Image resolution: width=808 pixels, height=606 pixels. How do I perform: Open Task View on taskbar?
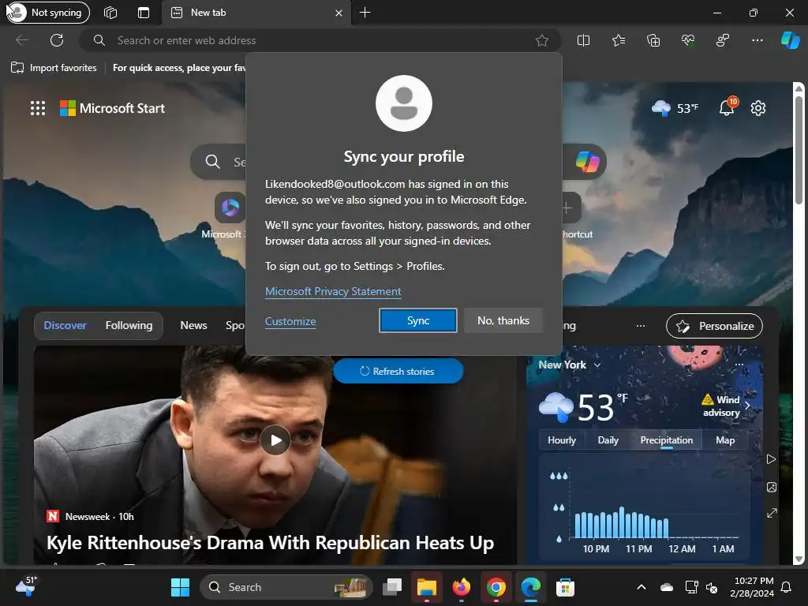[x=392, y=587]
